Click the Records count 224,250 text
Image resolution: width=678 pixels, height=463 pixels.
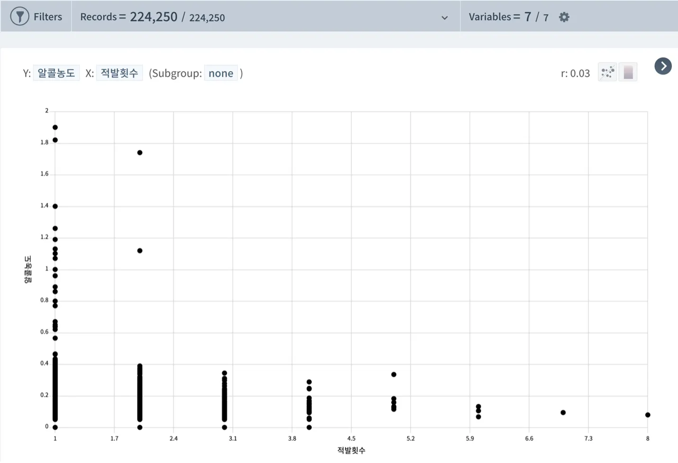point(153,17)
